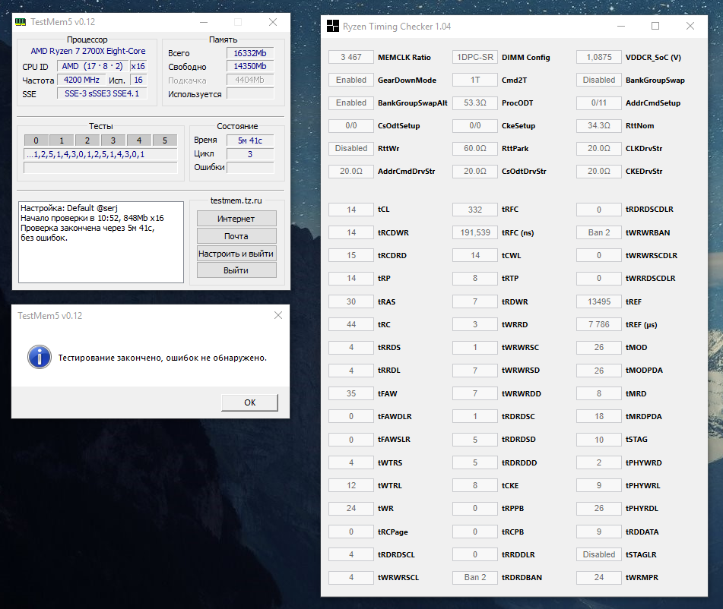Viewport: 723px width, 609px height.
Task: Click the tRCDRD value 15
Action: pyautogui.click(x=351, y=255)
